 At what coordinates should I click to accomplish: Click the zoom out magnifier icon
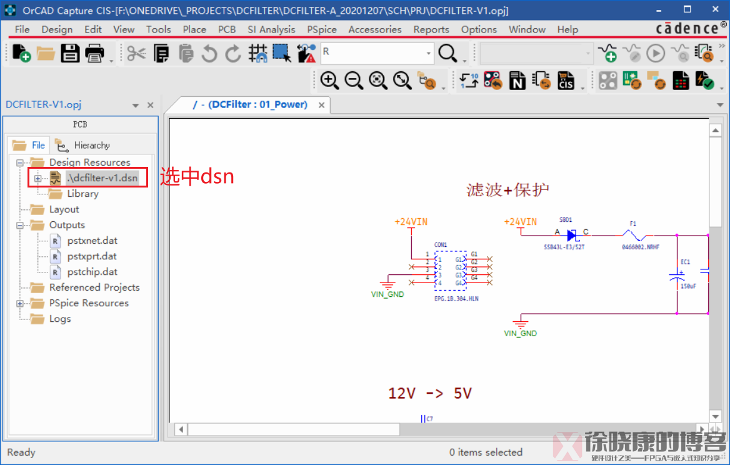pos(354,80)
